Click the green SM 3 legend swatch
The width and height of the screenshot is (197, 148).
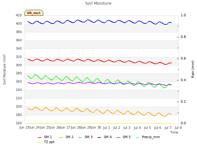click(80, 138)
